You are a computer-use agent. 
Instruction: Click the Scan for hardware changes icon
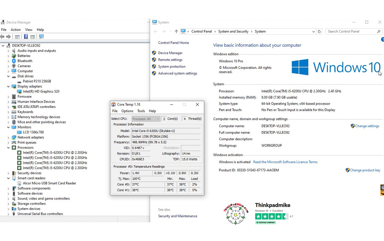[x=41, y=37]
